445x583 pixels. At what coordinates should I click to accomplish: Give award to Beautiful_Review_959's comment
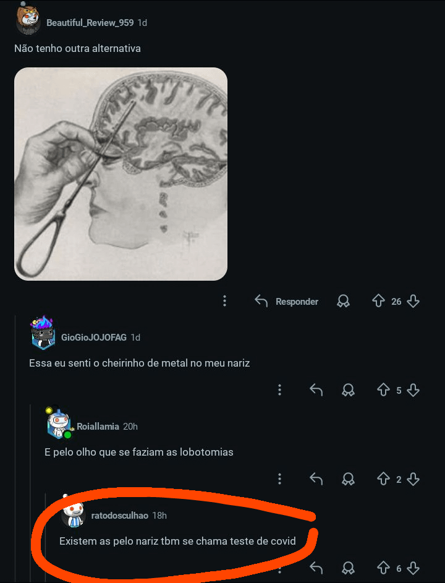click(x=343, y=301)
